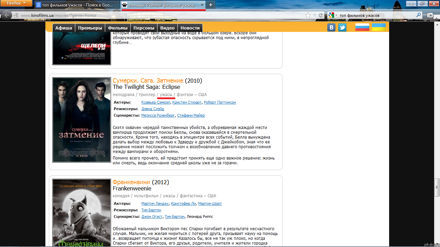
Task: Click the ужасы genre of Twilight Eclipse
Action: pyautogui.click(x=166, y=95)
